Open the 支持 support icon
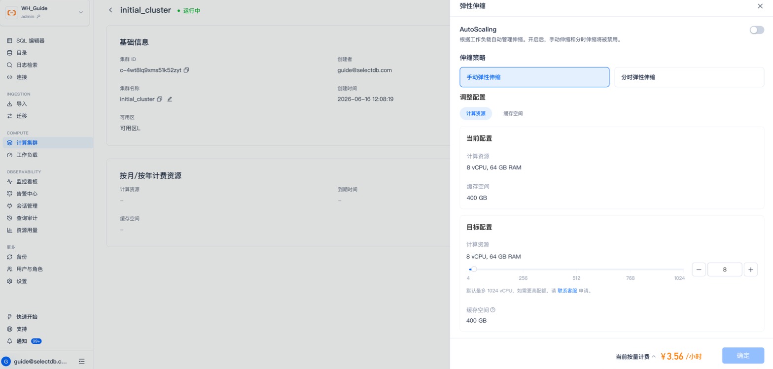 click(9, 329)
